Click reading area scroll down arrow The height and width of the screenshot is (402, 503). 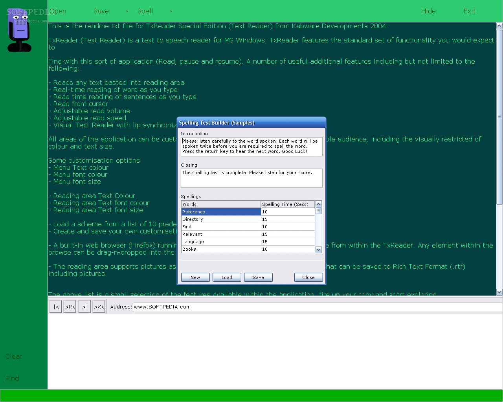point(499,292)
